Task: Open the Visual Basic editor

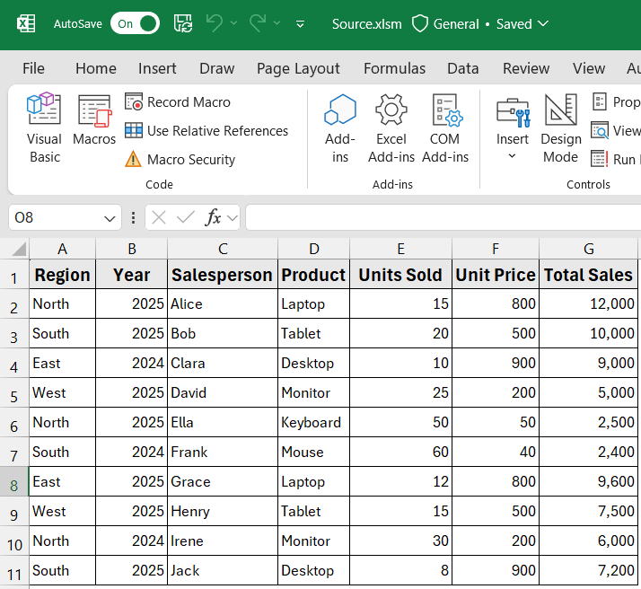Action: 44,128
